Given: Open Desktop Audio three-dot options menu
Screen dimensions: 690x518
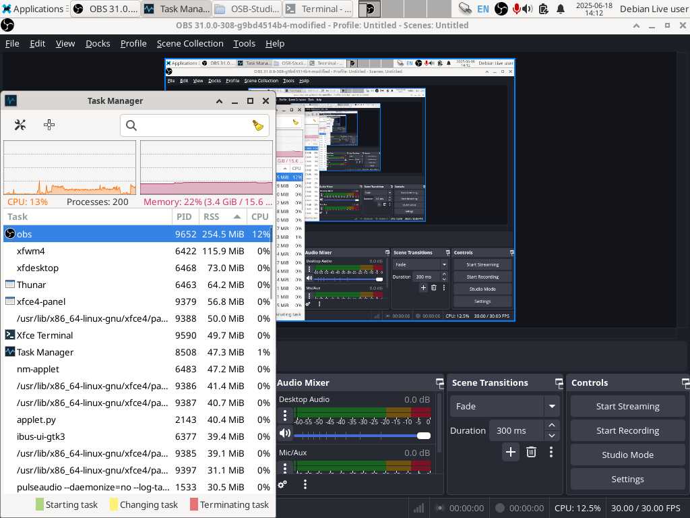Looking at the screenshot, I should [x=285, y=415].
